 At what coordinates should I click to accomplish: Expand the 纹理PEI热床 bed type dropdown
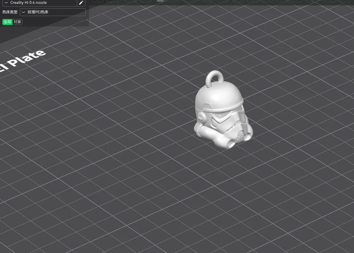(x=53, y=12)
